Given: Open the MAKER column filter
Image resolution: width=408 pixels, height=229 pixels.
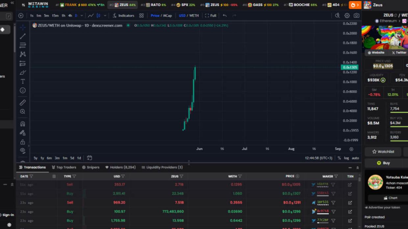Looking at the screenshot, I should pyautogui.click(x=336, y=177).
